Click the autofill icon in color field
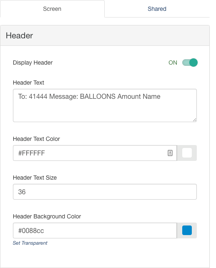Image resolution: width=216 pixels, height=268 pixels. click(170, 153)
